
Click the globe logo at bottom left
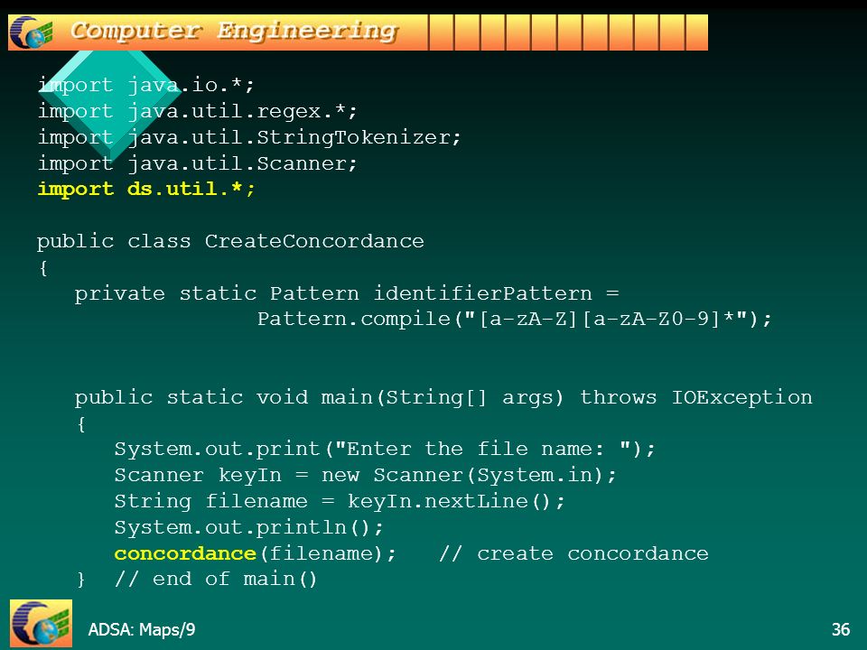[x=41, y=623]
